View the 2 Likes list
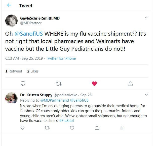155x146 pixels. click(x=33, y=71)
